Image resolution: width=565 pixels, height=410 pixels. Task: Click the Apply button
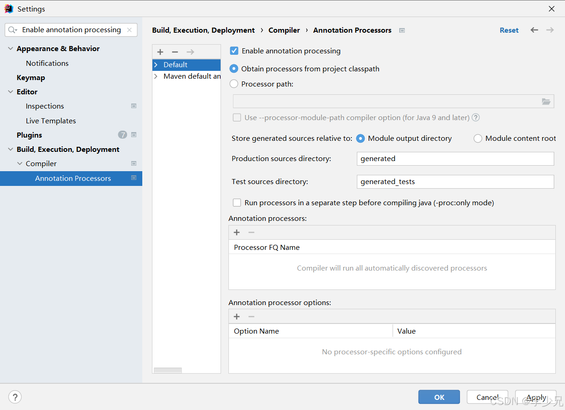point(536,397)
